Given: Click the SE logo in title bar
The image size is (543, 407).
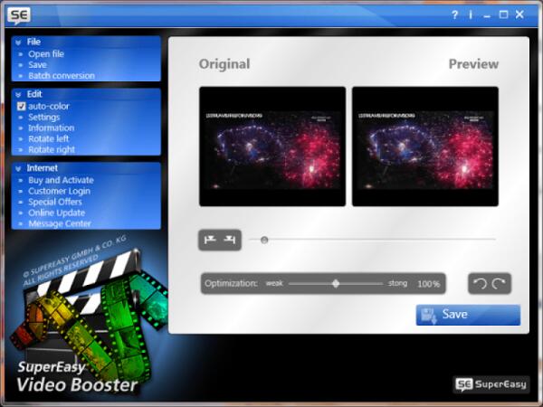Looking at the screenshot, I should pyautogui.click(x=21, y=15).
